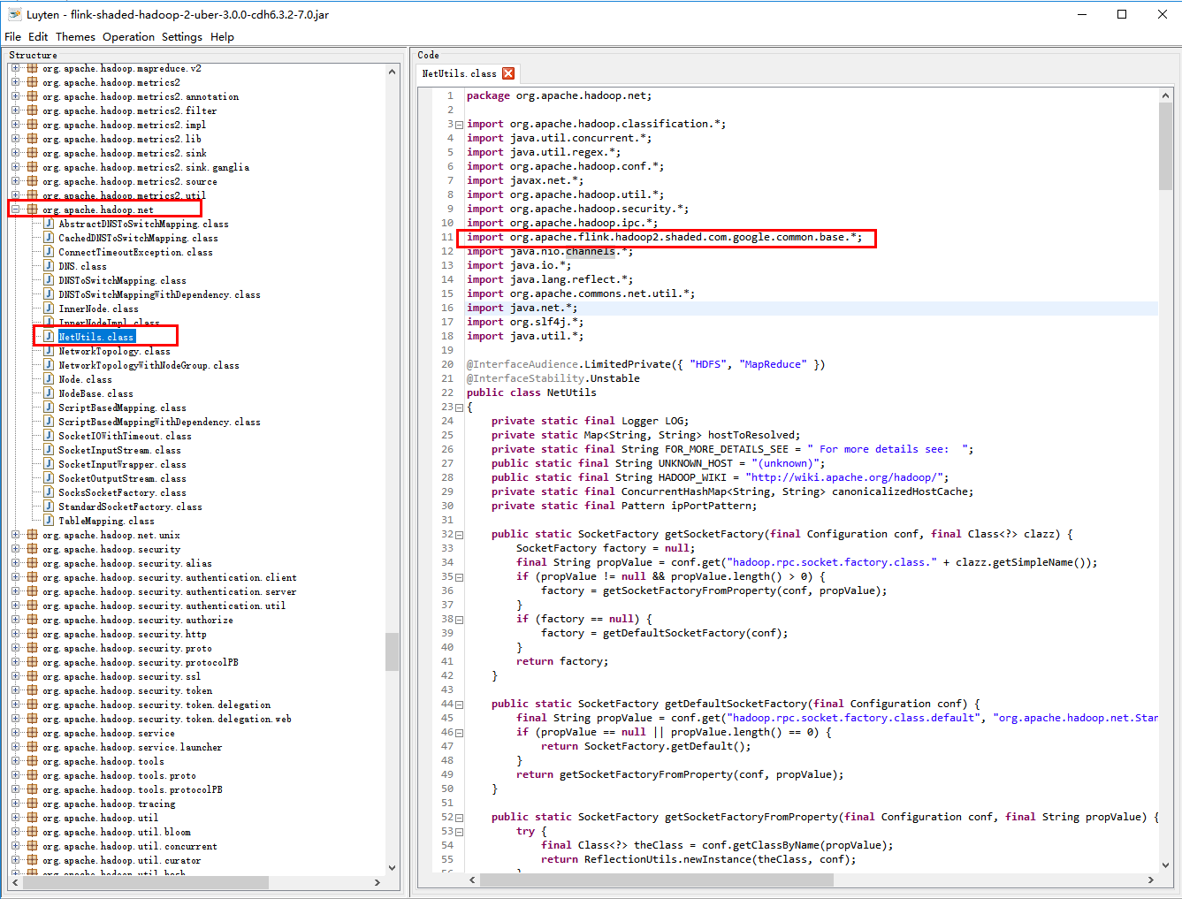Select the Java class icon beside NetUtils.class
The width and height of the screenshot is (1182, 899).
[47, 336]
